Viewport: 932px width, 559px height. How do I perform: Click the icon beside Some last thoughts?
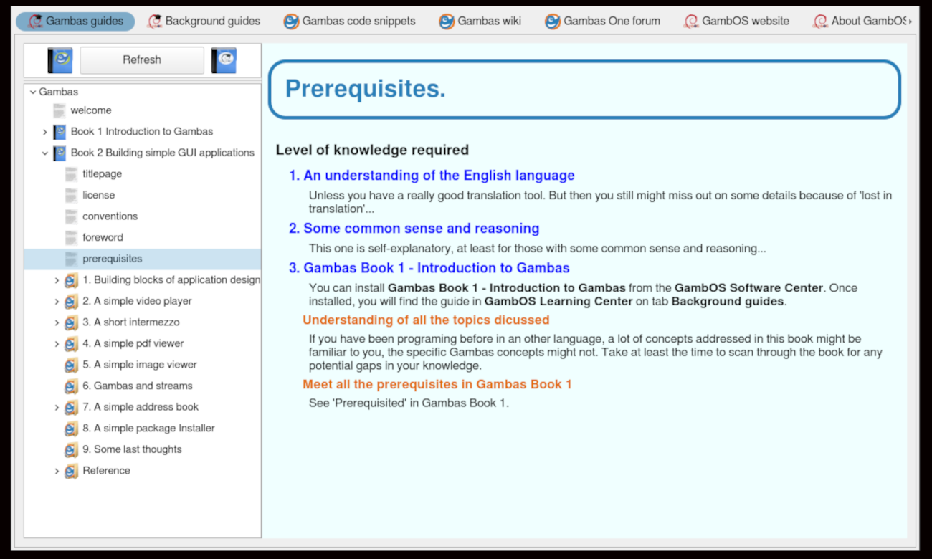click(71, 449)
